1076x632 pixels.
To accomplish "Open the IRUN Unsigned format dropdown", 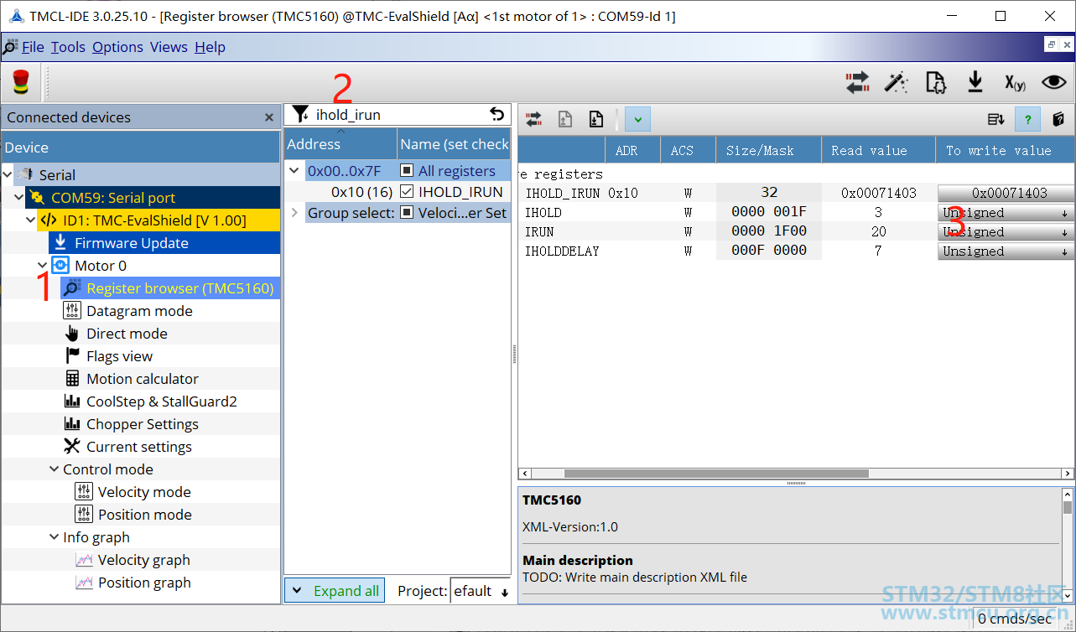I will [1006, 232].
